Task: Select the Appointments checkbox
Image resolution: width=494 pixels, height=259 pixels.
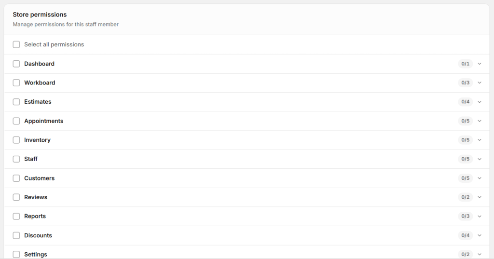Action: pos(16,121)
